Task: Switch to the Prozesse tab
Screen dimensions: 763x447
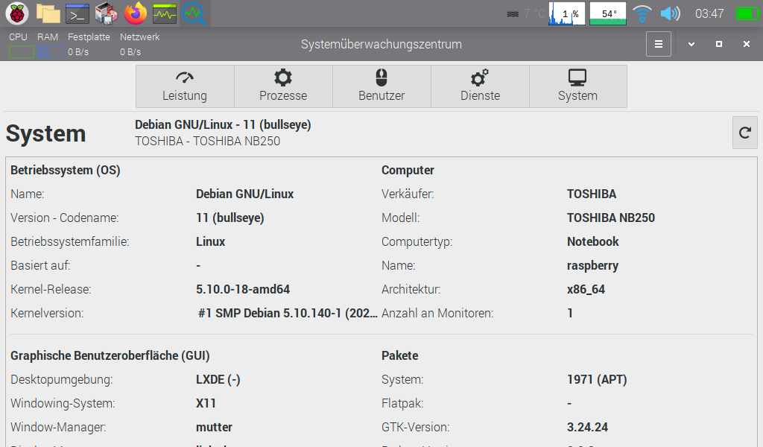Action: click(283, 86)
